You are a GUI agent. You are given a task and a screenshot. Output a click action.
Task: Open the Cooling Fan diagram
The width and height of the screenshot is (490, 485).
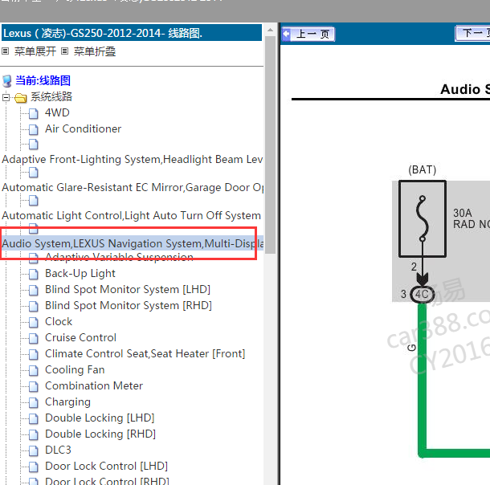[x=75, y=369]
